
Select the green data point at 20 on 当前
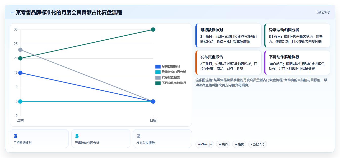pyautogui.click(x=20, y=58)
